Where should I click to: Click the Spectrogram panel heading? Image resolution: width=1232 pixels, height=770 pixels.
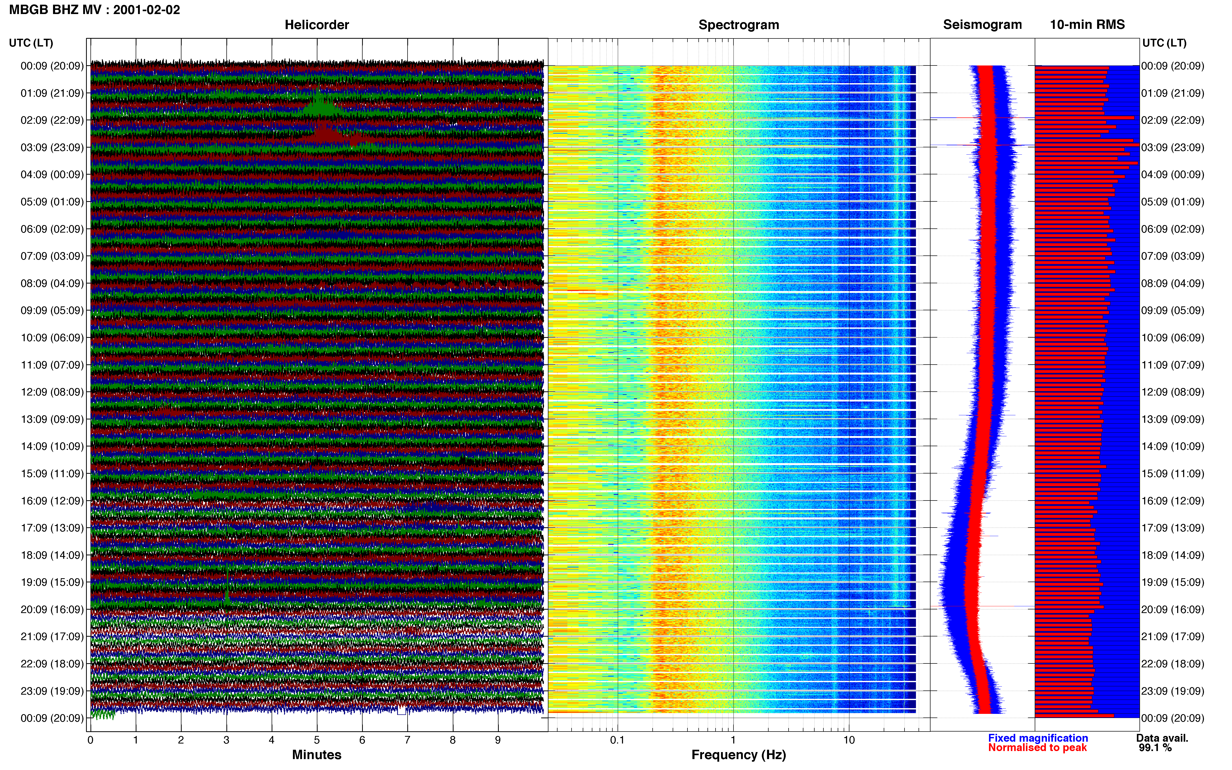(738, 24)
